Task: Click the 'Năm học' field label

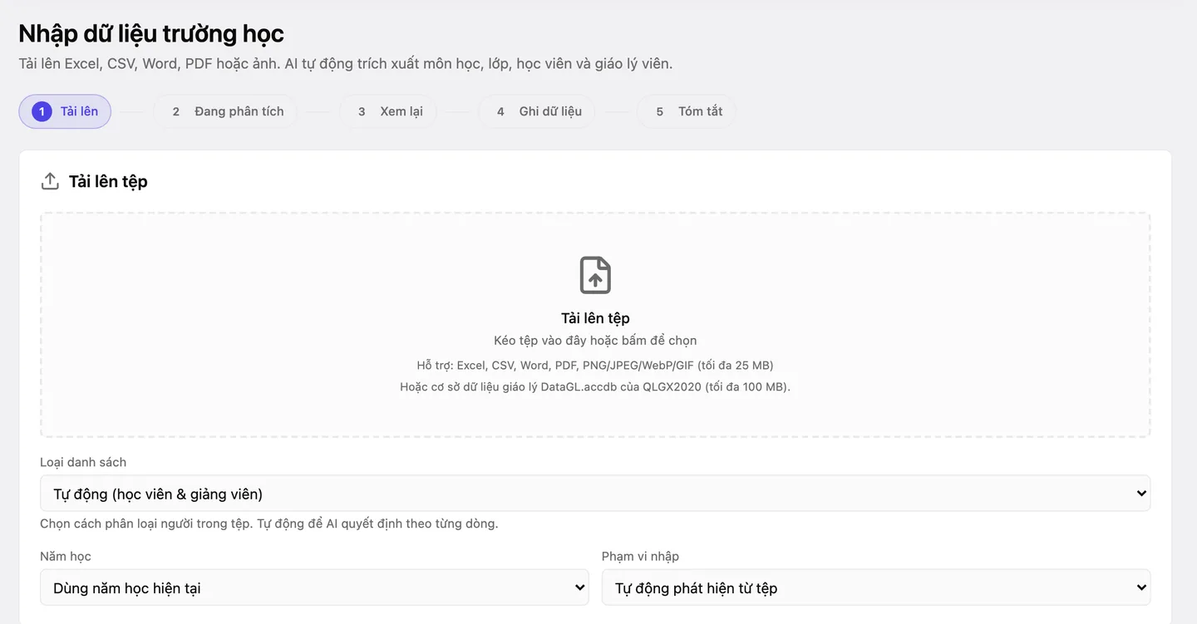Action: click(66, 556)
